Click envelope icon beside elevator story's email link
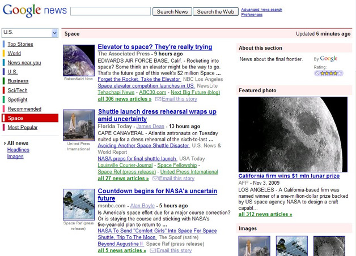 coord(158,99)
